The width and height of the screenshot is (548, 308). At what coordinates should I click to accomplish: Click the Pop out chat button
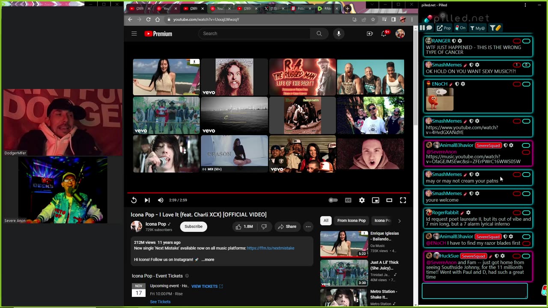point(444,28)
